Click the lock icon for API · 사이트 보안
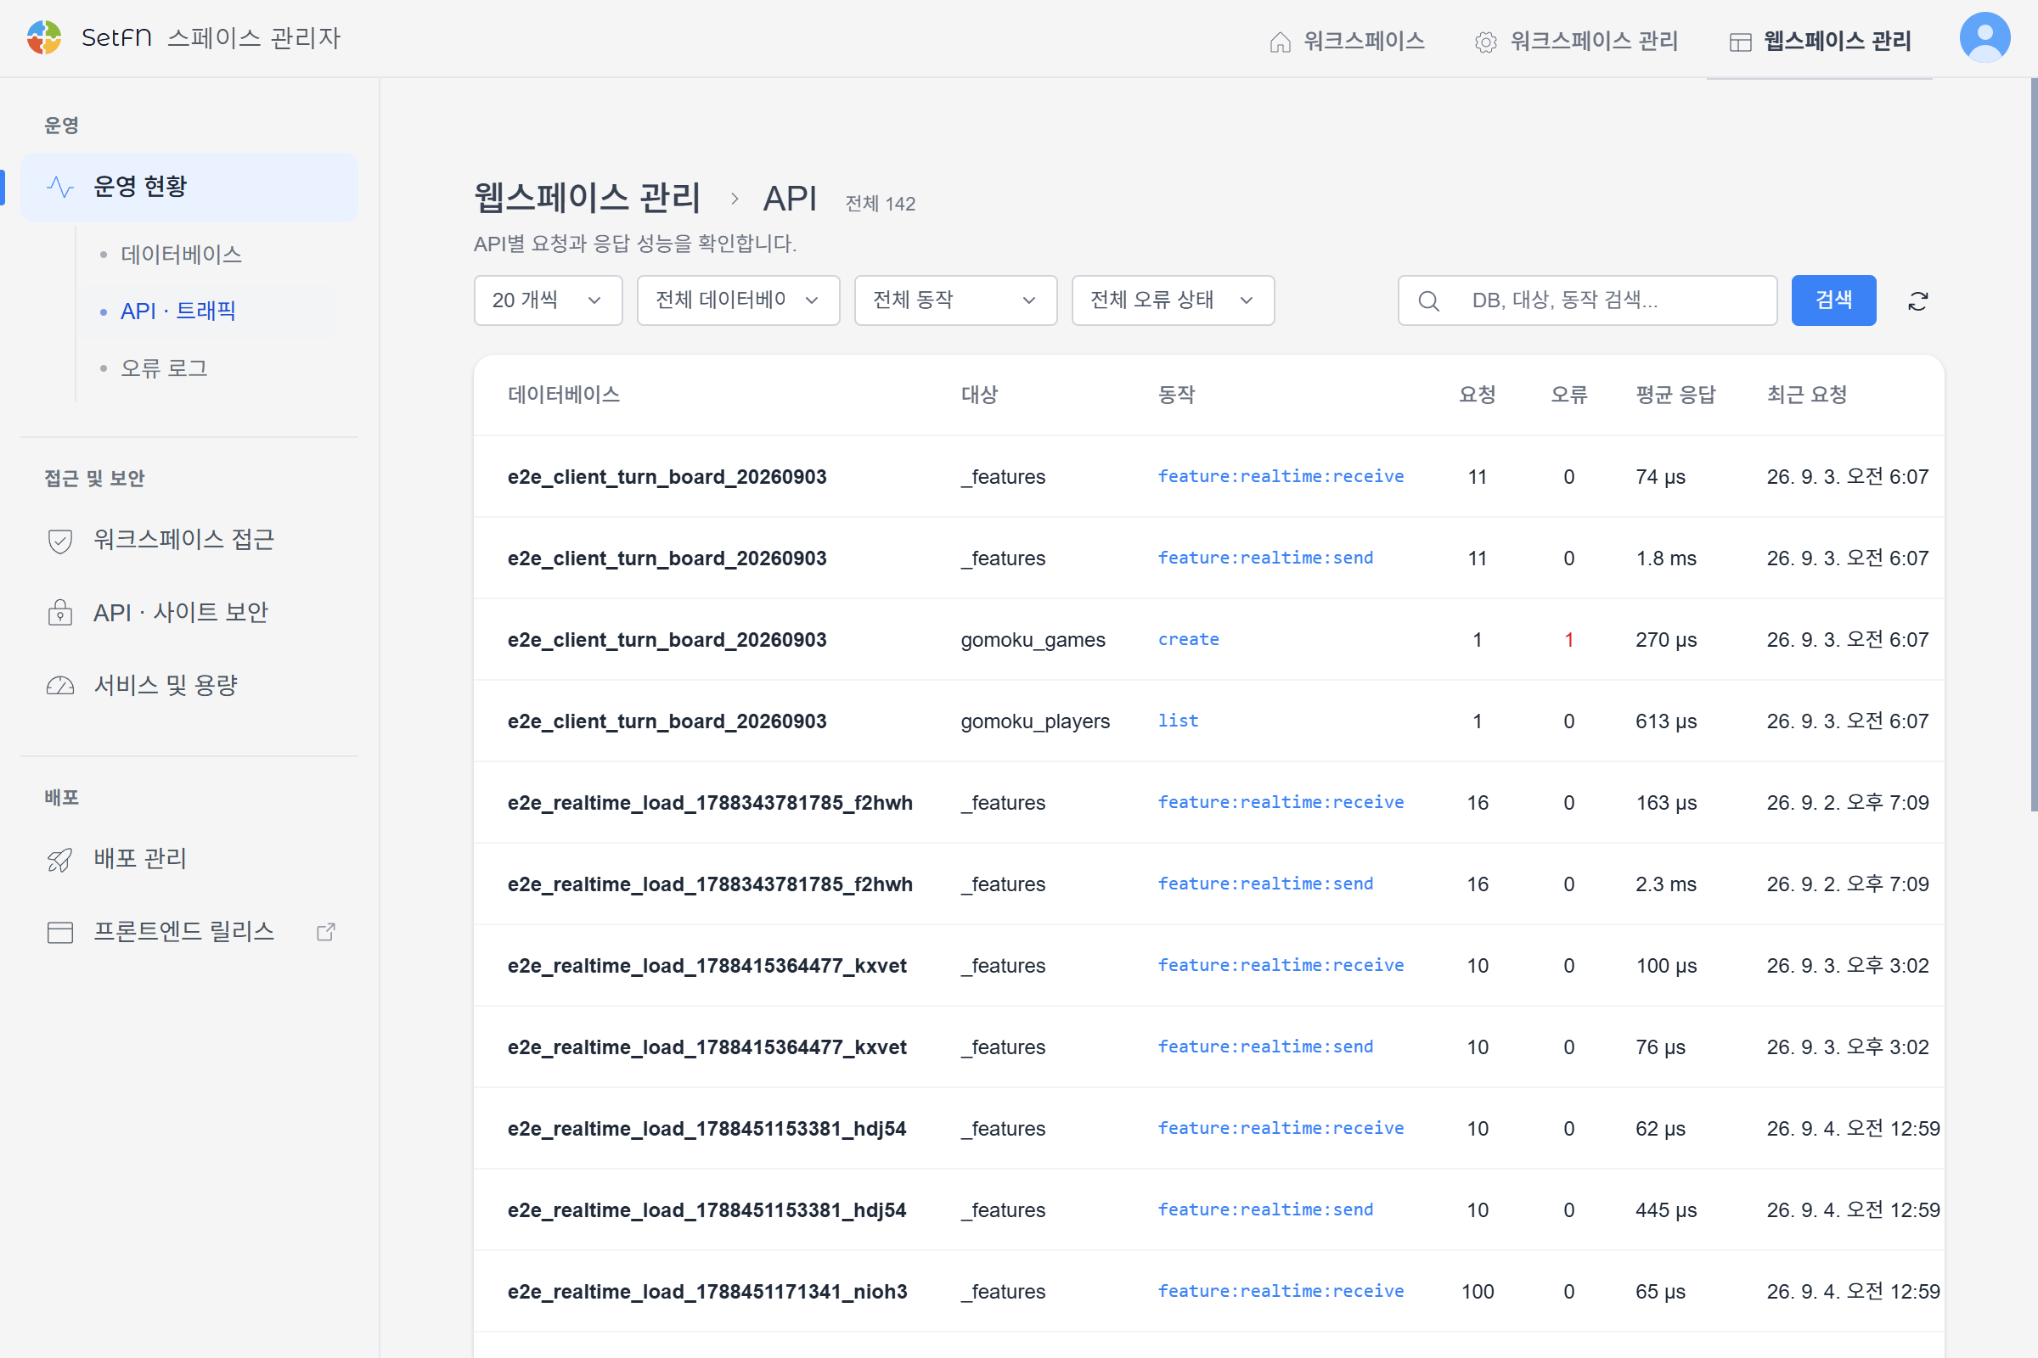 (x=59, y=613)
